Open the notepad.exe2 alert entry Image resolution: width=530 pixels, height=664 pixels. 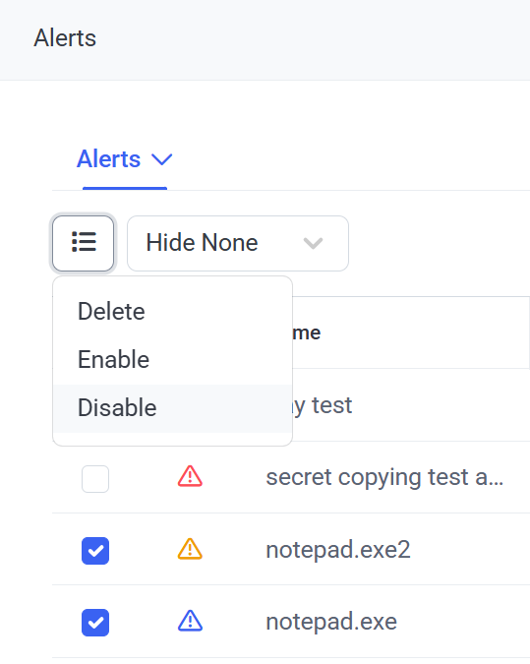point(338,550)
